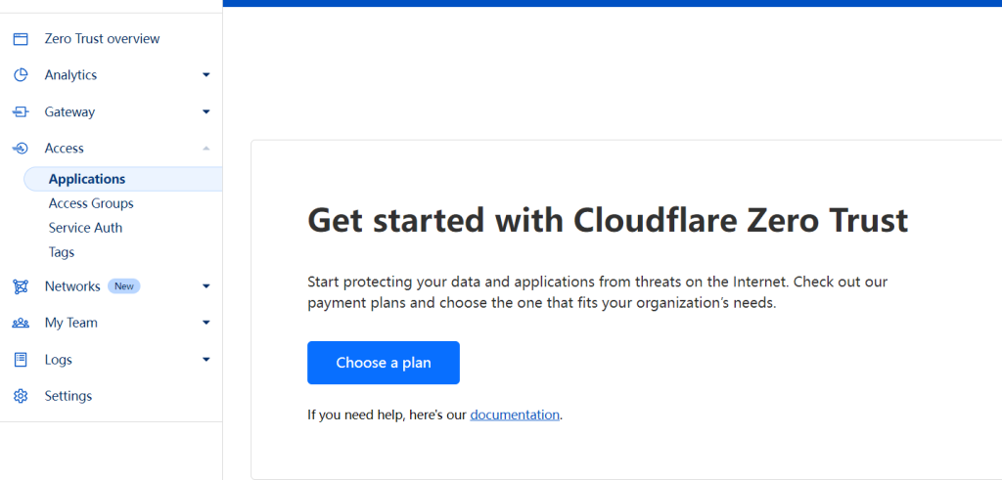Viewport: 1002px width, 480px height.
Task: Click the Analytics pie chart icon
Action: point(21,75)
